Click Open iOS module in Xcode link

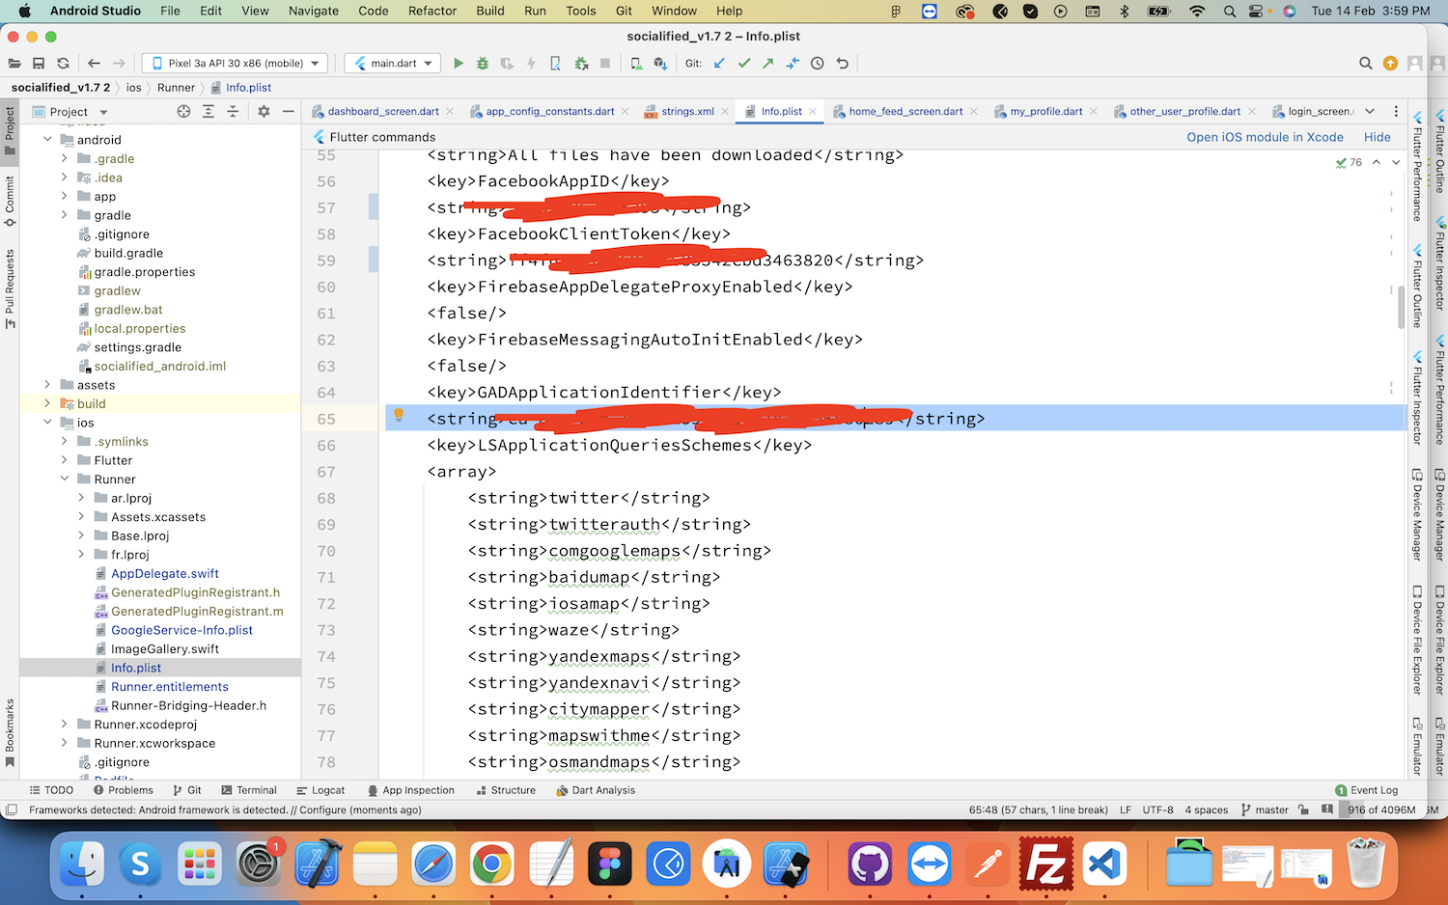click(1265, 137)
